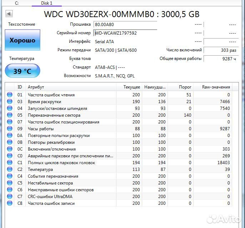Click status orb for attribute 07
Viewport: 245px width, 228px height.
10,122
